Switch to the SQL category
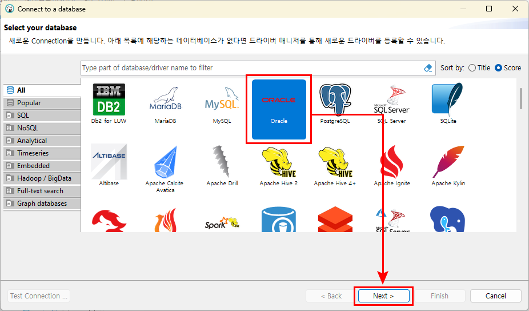Viewport: 529px width, 311px height. (42, 115)
